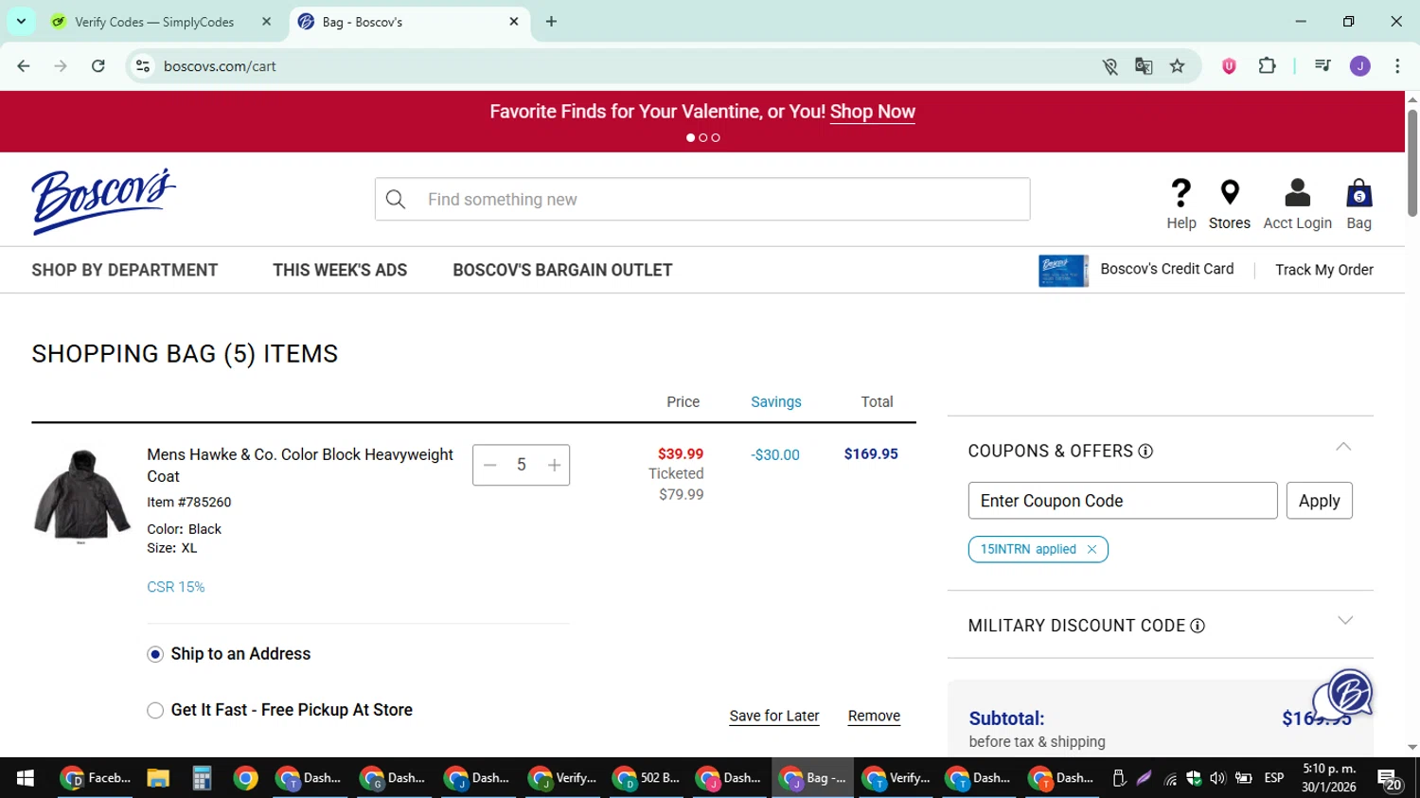This screenshot has height=798, width=1420.
Task: Expand the Military Discount Code section
Action: click(1344, 621)
